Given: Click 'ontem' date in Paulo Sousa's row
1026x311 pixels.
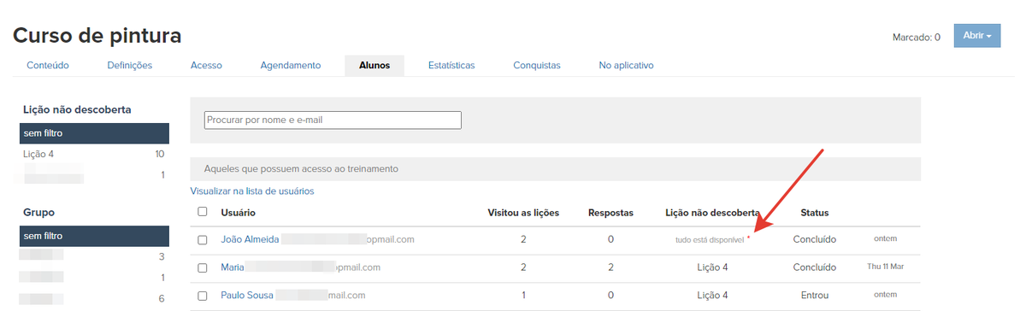Looking at the screenshot, I should click(885, 295).
